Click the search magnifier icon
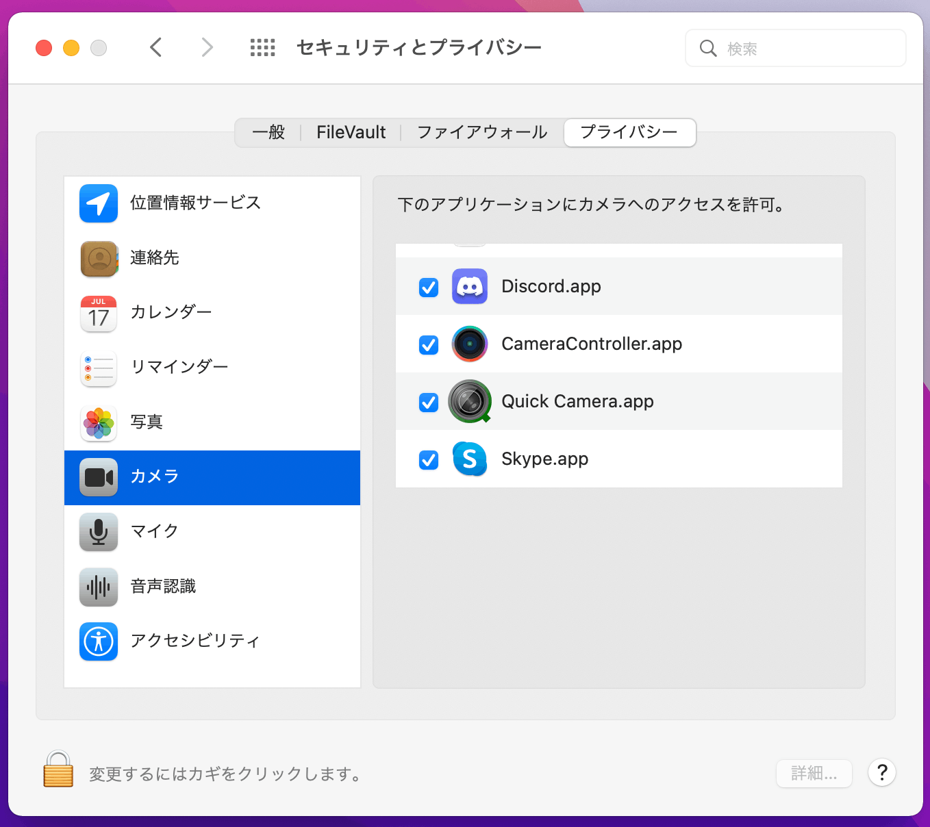This screenshot has width=930, height=827. pyautogui.click(x=707, y=49)
